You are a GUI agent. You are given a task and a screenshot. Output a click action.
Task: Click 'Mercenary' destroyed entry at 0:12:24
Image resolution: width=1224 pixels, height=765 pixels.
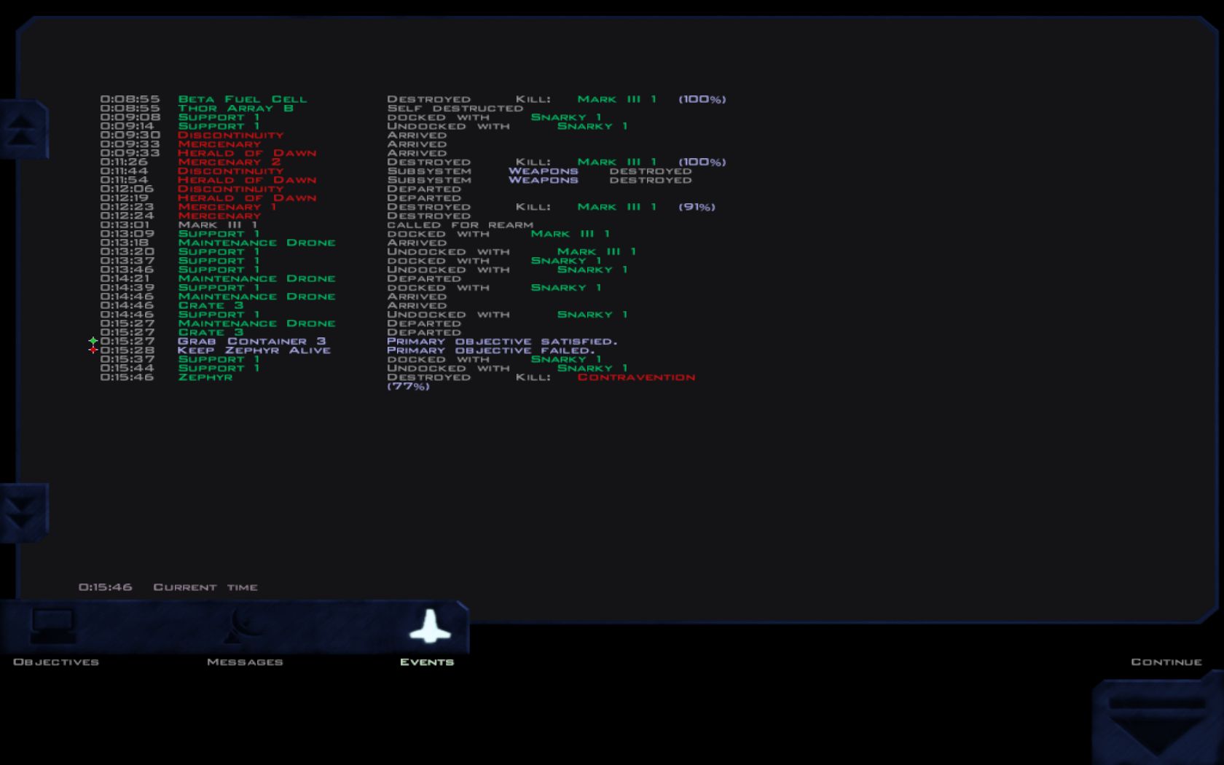pyautogui.click(x=219, y=216)
